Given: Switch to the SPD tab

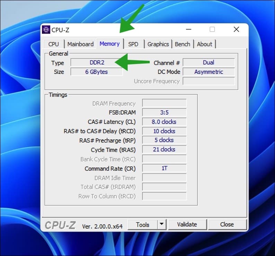Looking at the screenshot, I should click(133, 44).
